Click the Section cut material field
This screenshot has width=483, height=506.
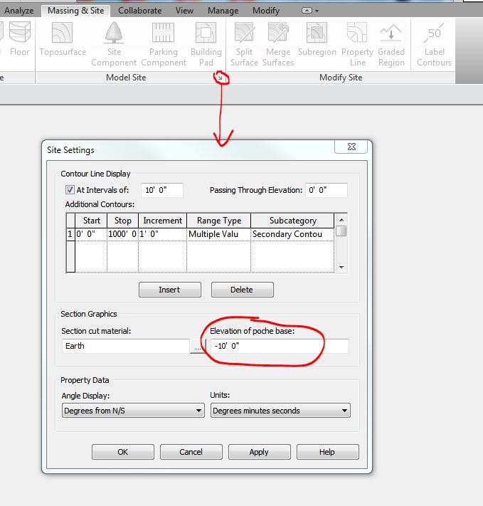pyautogui.click(x=125, y=346)
